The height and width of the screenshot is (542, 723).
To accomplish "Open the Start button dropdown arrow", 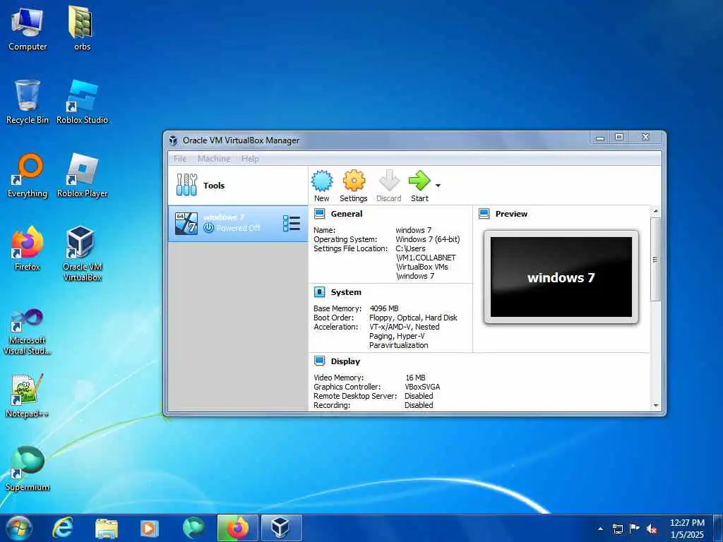I will click(438, 186).
